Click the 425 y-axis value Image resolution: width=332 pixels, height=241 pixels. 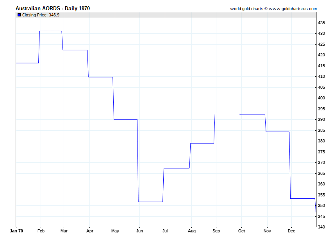point(321,44)
